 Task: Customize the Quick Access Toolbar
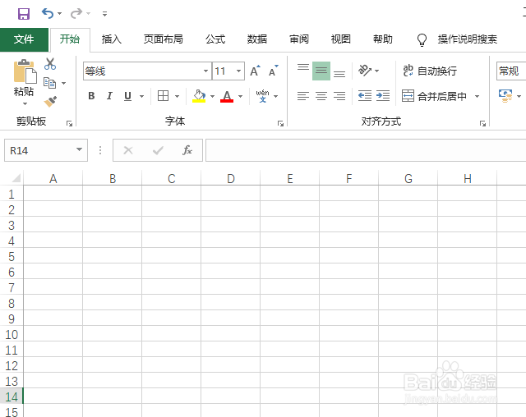point(104,14)
